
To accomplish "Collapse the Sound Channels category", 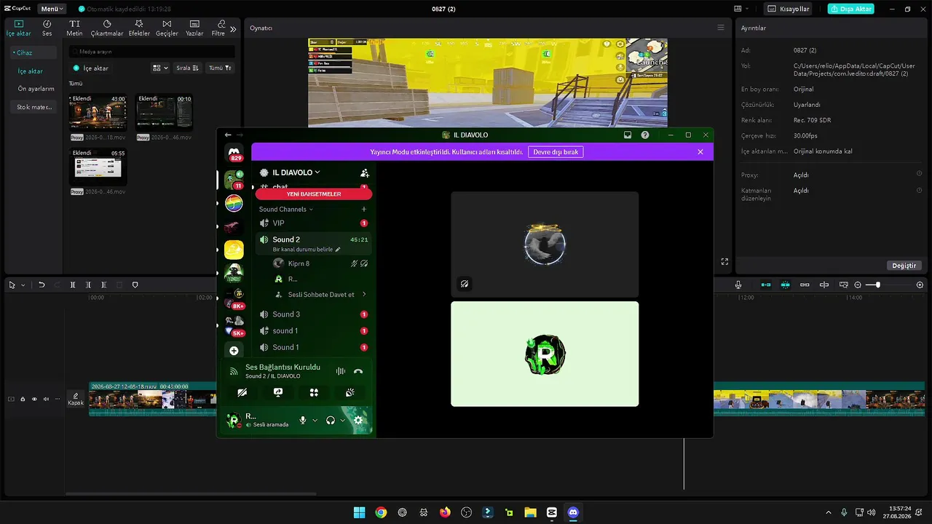I will [x=286, y=210].
